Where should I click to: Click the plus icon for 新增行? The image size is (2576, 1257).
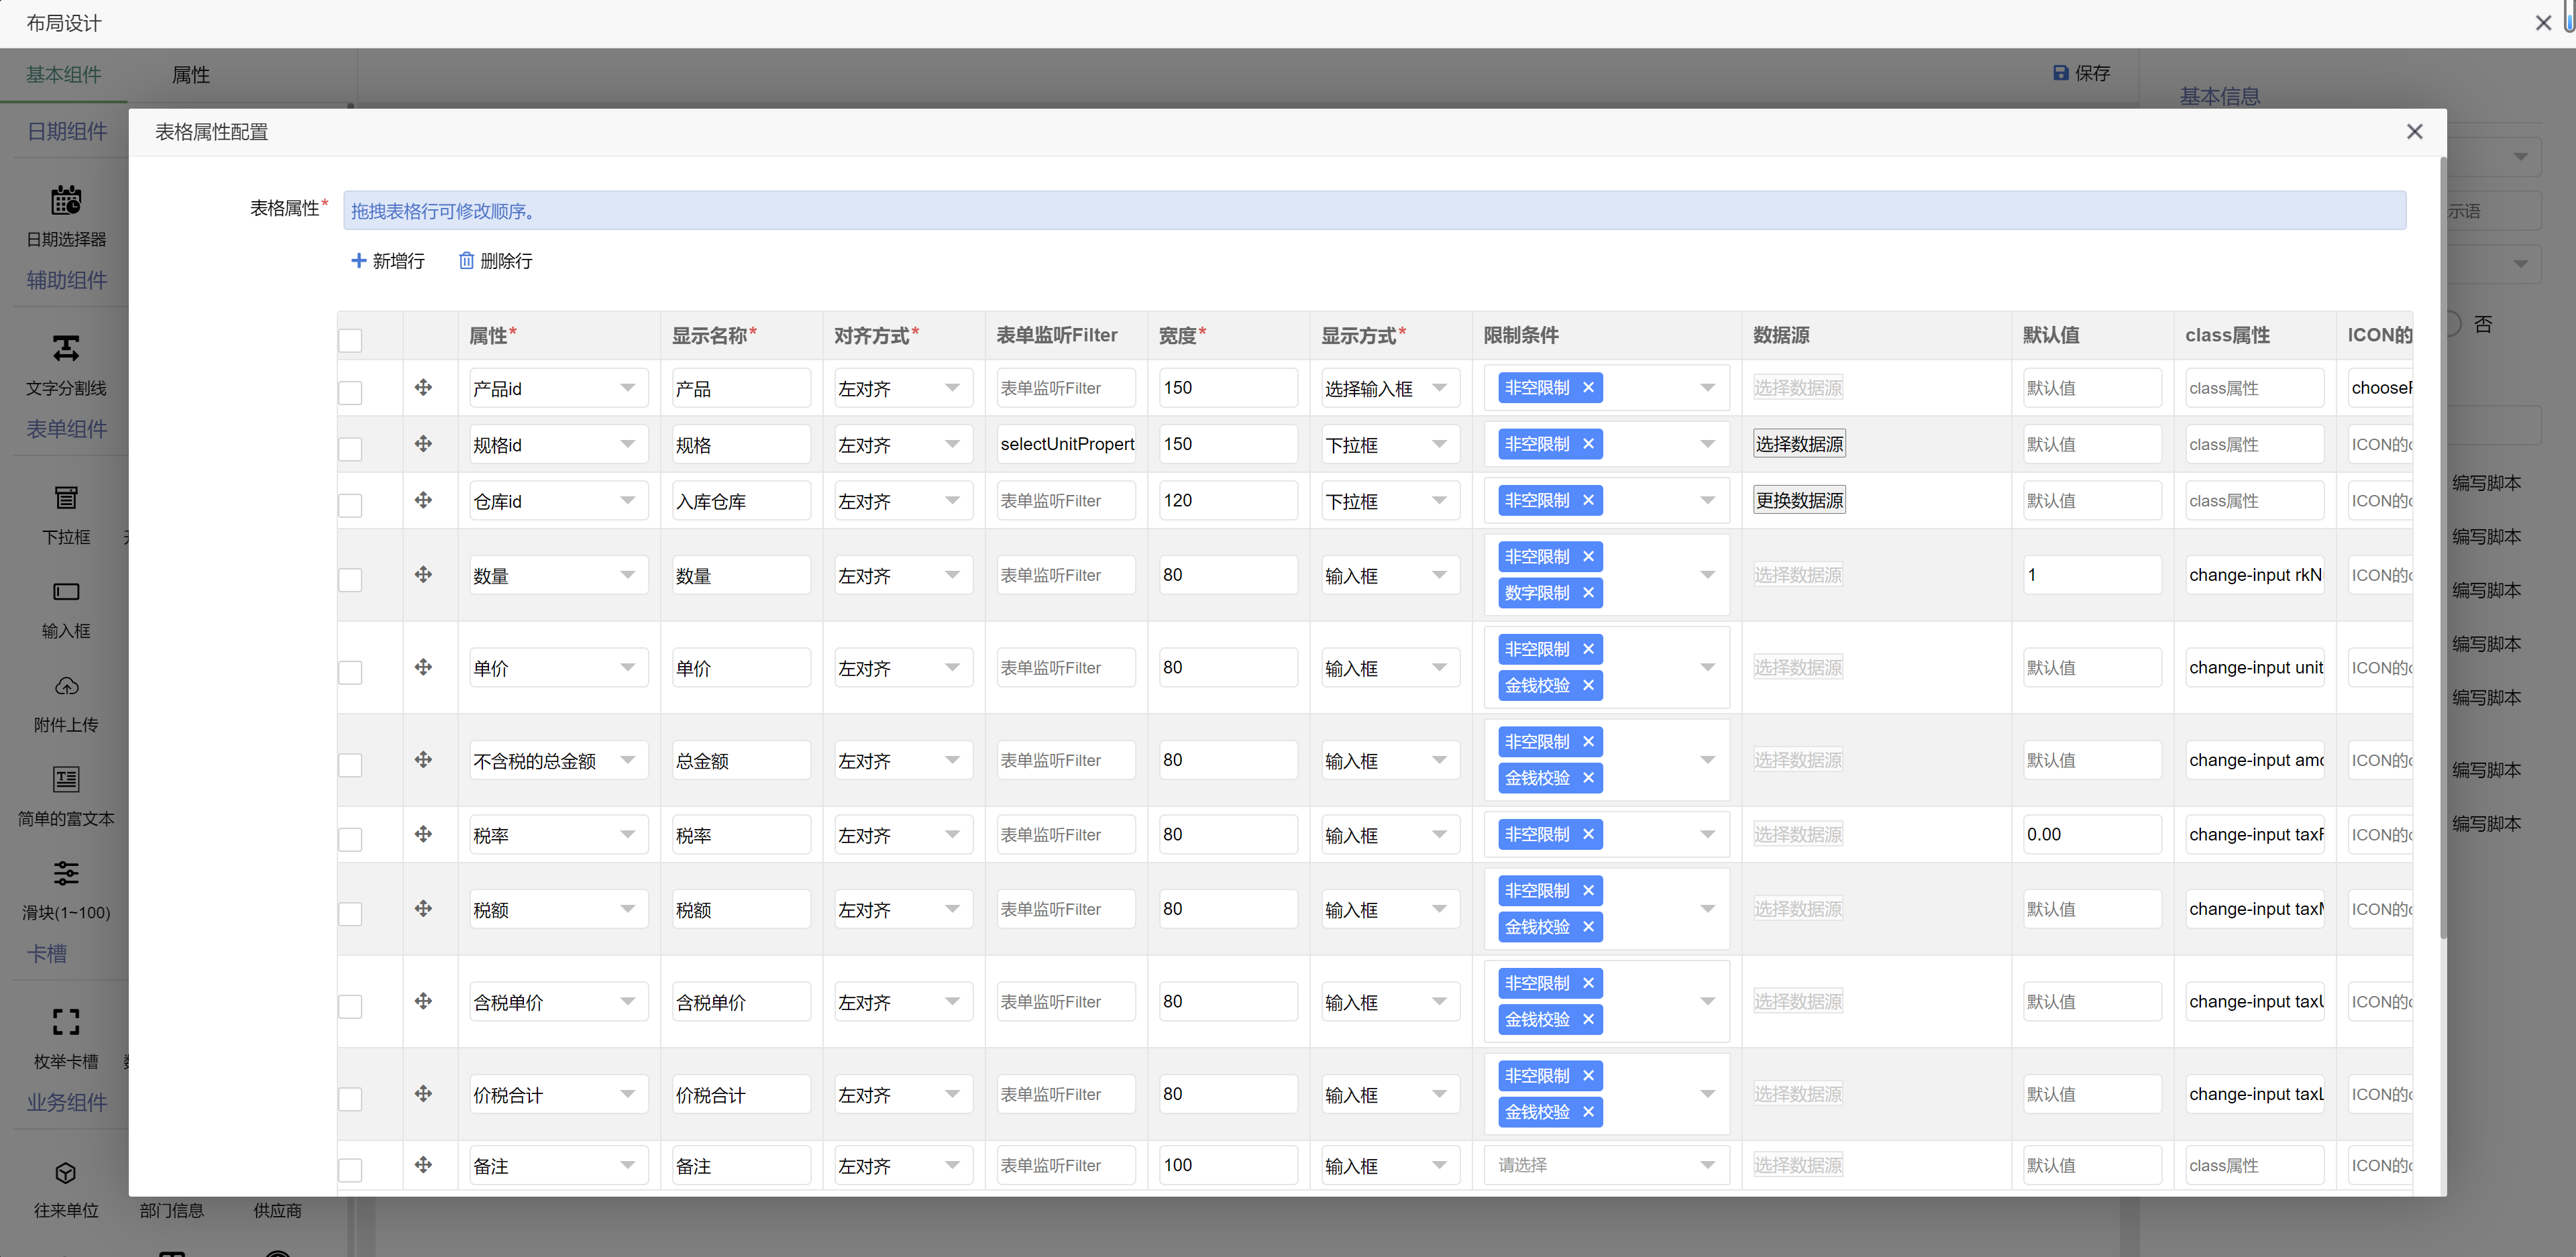[x=358, y=260]
